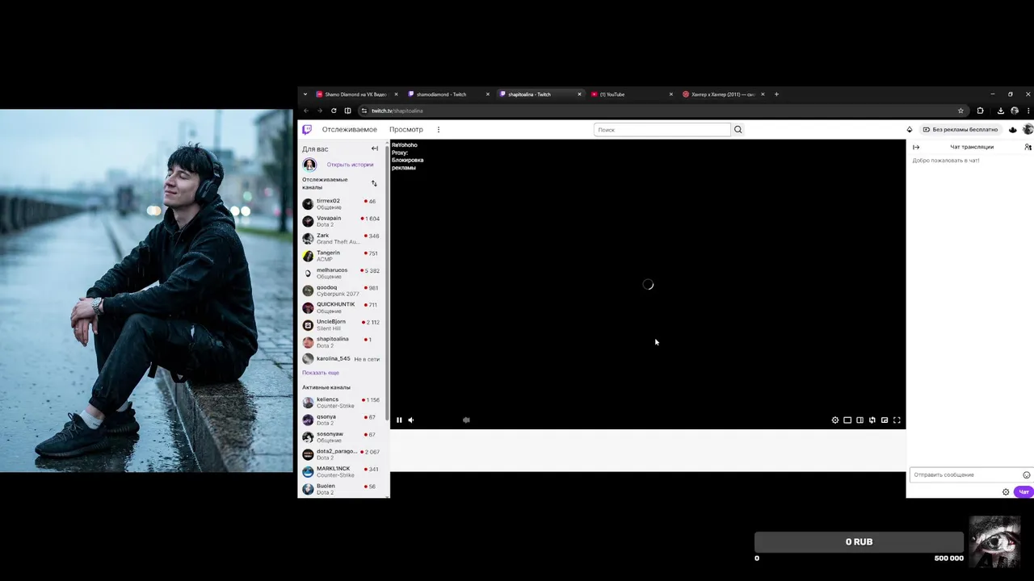This screenshot has height=581, width=1034.
Task: Bookmark the page with the star icon
Action: point(960,111)
